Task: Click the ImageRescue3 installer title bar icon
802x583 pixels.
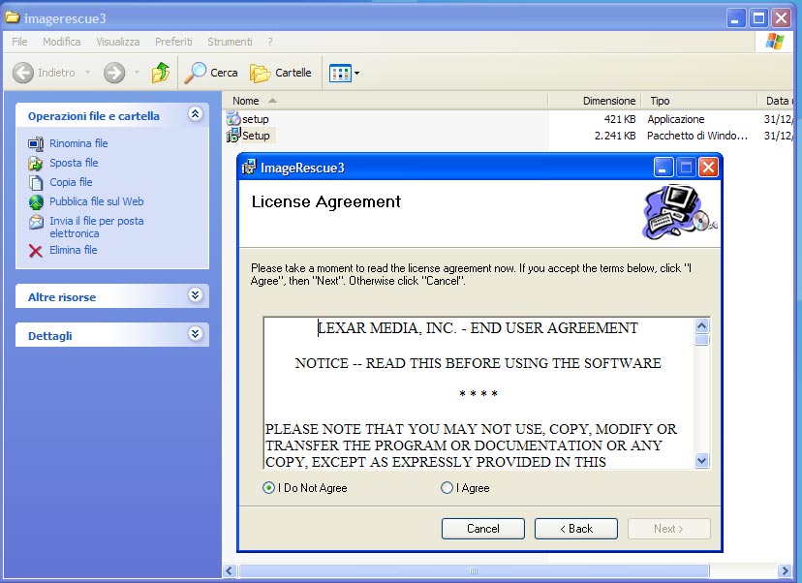Action: pos(249,168)
